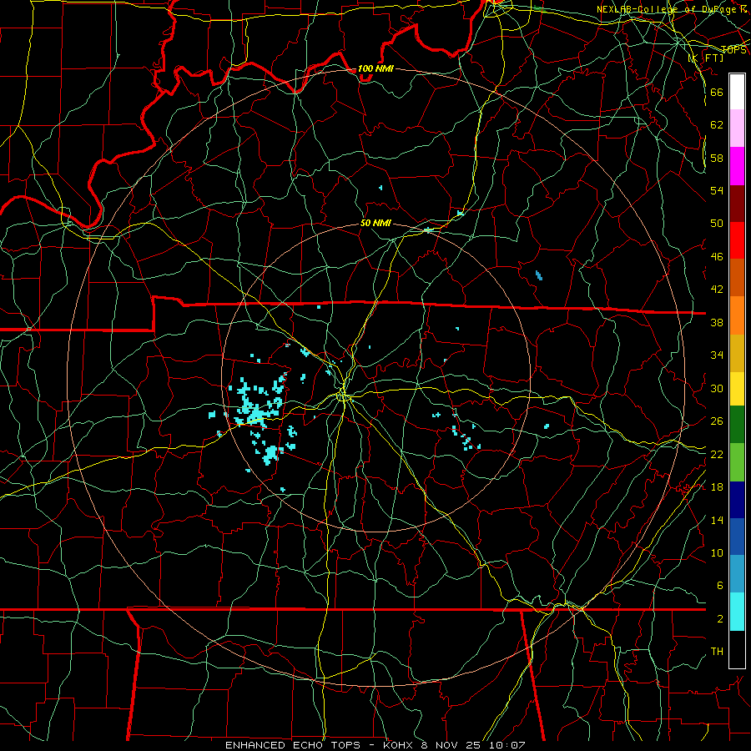This screenshot has height=751, width=751.
Task: Pick the bright yellow legend swatch
Action: pyautogui.click(x=737, y=389)
